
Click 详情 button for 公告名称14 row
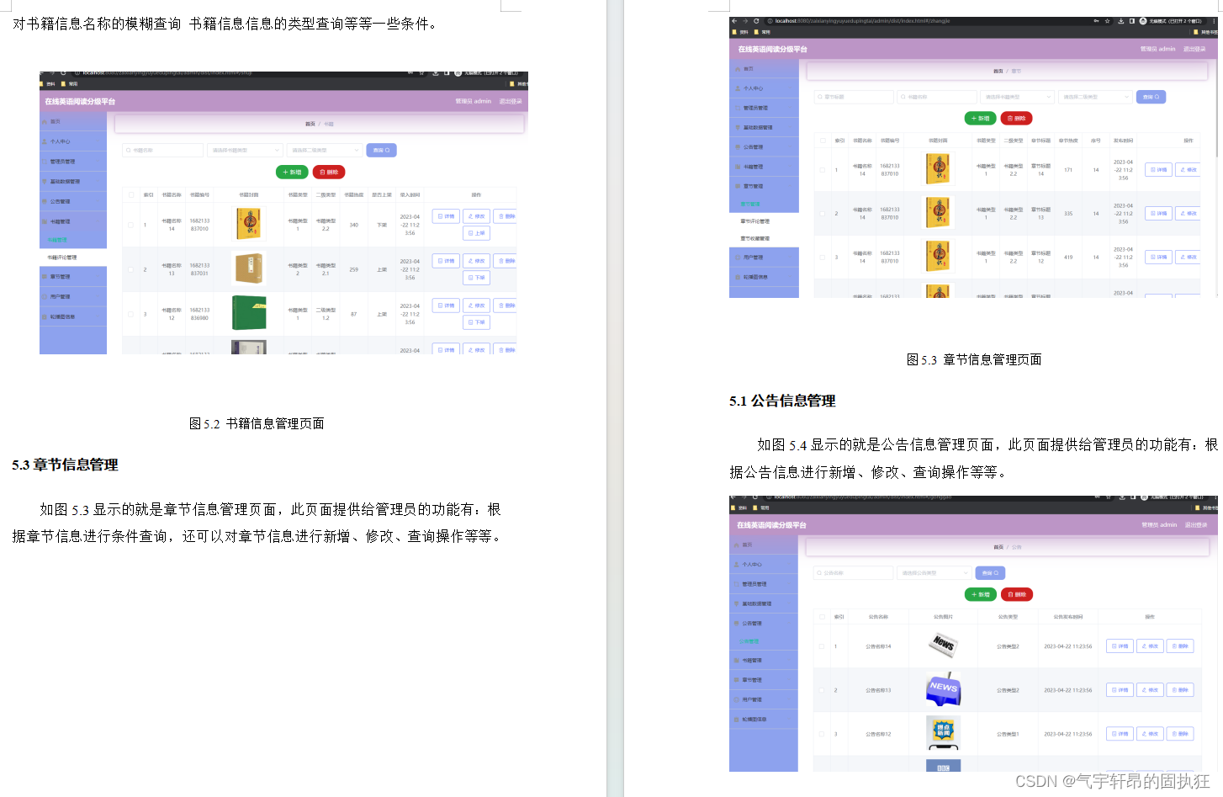[x=1120, y=646]
